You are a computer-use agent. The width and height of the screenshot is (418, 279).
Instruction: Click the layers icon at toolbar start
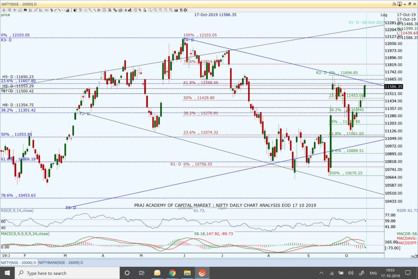4,10
